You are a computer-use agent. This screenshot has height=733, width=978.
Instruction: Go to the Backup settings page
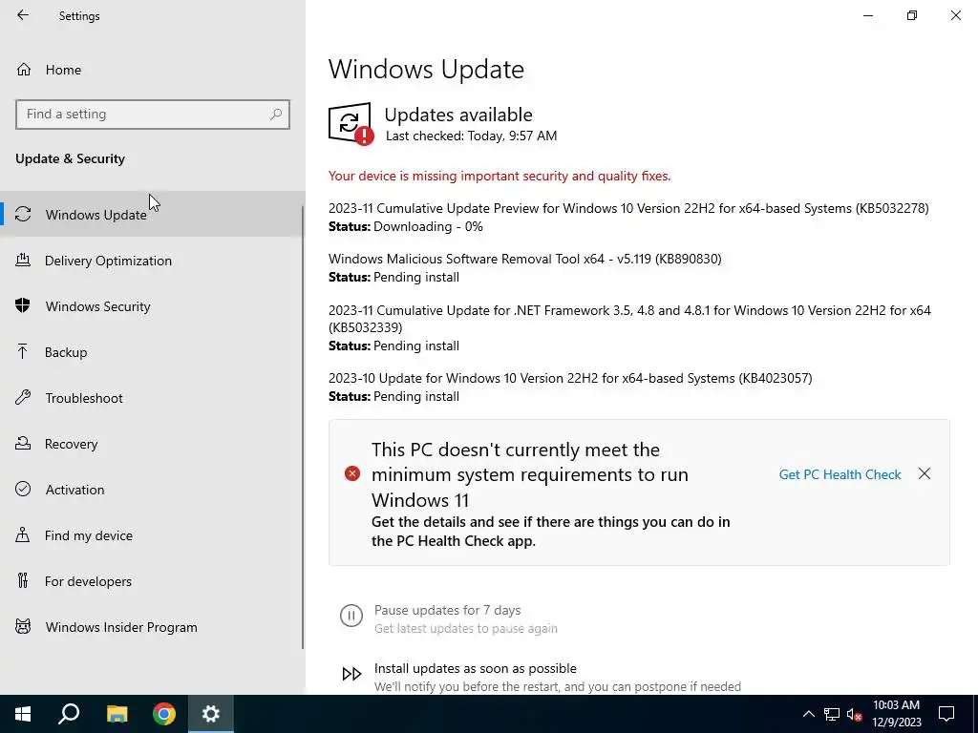pyautogui.click(x=152, y=352)
